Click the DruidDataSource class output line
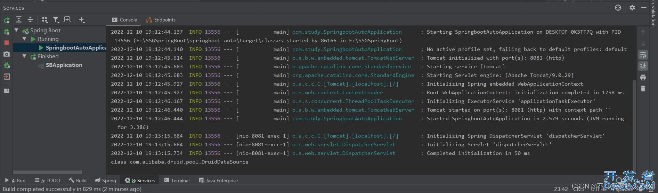Screen dimensions: 658x193 coord(180,162)
